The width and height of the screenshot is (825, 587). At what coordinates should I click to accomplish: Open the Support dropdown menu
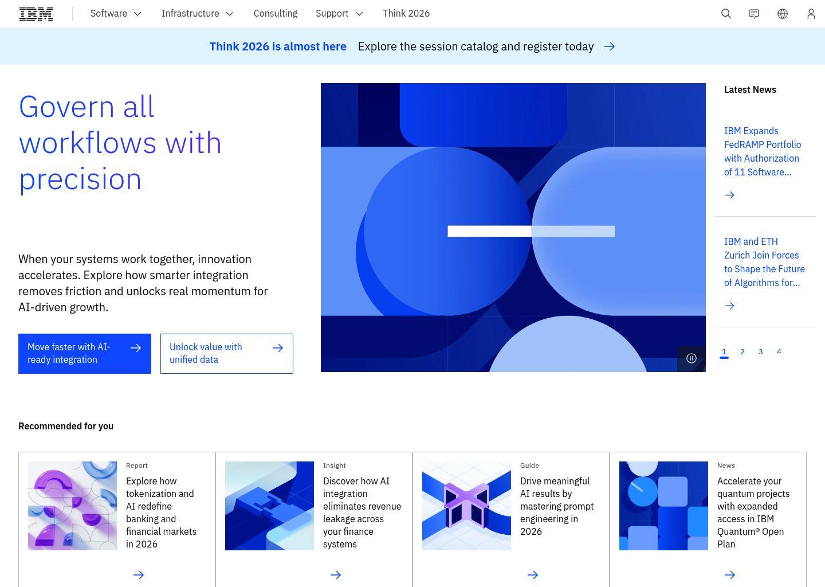(x=339, y=13)
